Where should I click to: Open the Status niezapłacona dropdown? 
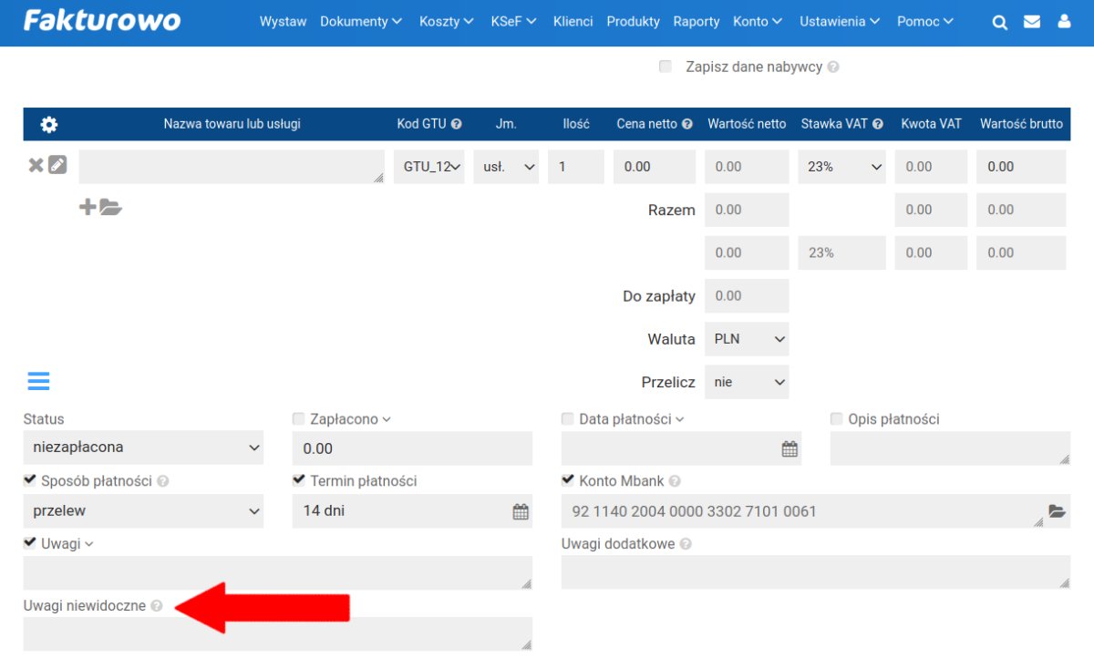(x=143, y=448)
